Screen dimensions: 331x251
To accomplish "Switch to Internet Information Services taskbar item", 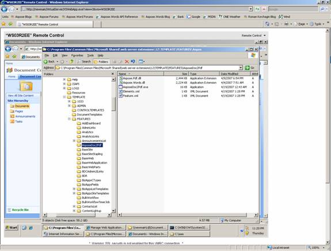I will [63, 234].
